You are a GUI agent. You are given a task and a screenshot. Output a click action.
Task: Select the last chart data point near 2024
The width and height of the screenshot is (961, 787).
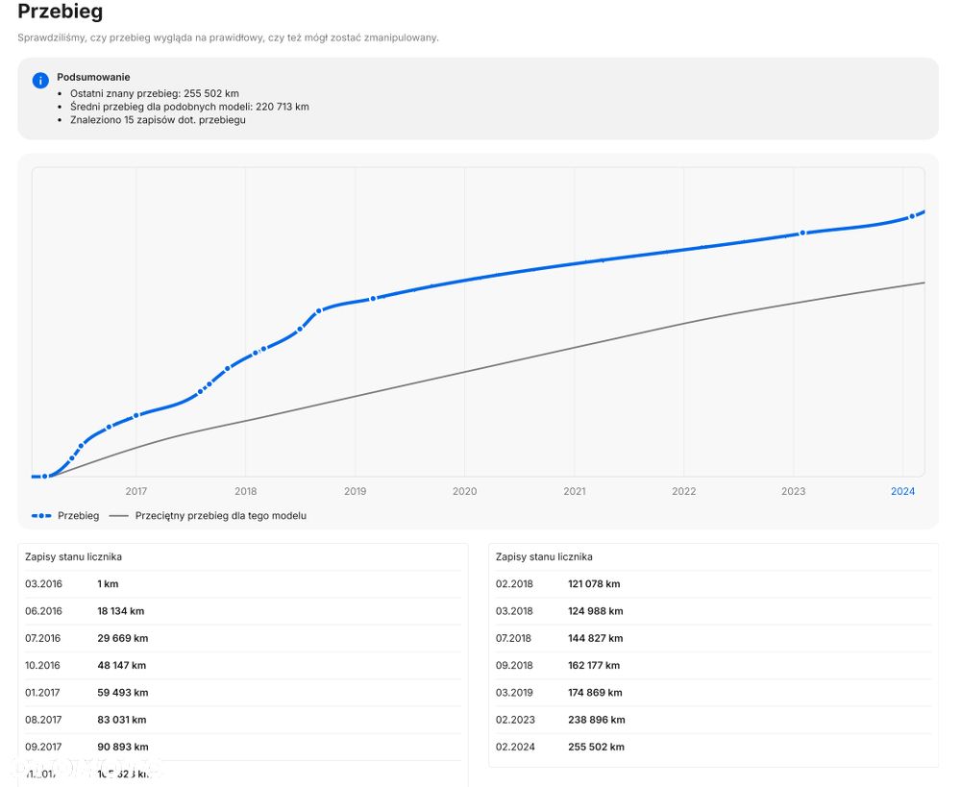click(x=912, y=217)
